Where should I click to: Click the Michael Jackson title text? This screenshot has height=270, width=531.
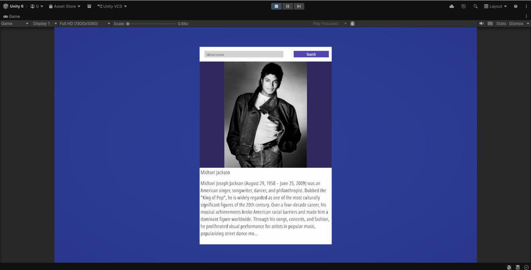pyautogui.click(x=215, y=172)
